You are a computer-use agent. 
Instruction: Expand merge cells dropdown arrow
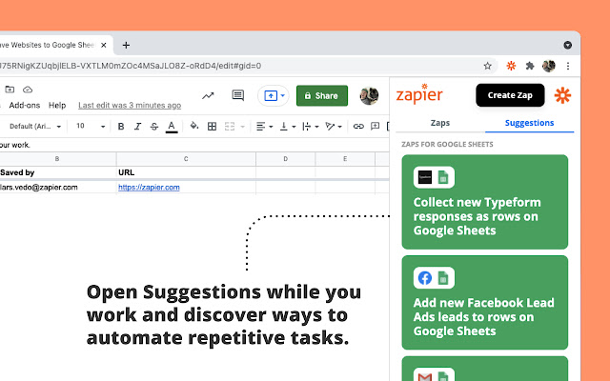[x=243, y=127]
